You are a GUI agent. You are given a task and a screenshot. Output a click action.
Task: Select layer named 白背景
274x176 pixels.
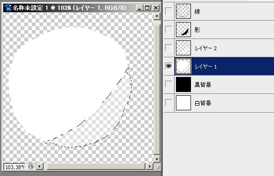(x=203, y=103)
